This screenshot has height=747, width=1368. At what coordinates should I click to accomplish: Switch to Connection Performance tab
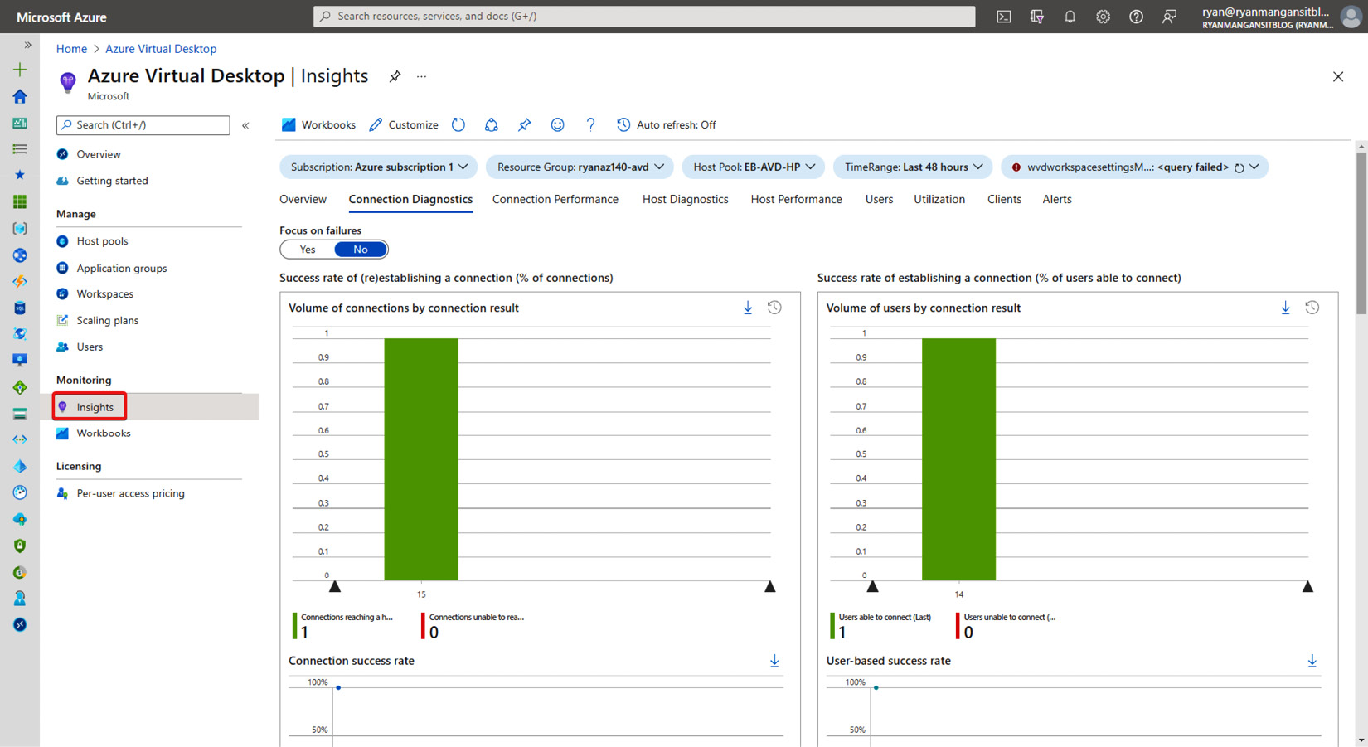(555, 199)
